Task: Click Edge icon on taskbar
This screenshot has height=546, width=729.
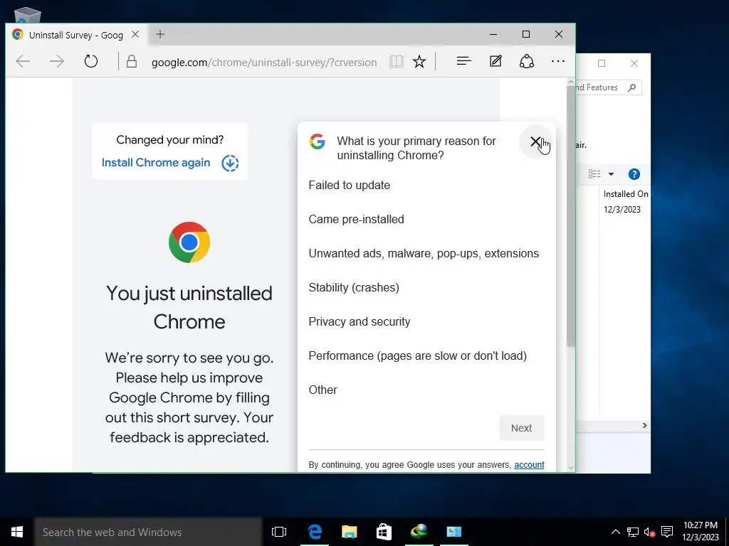Action: 315,532
